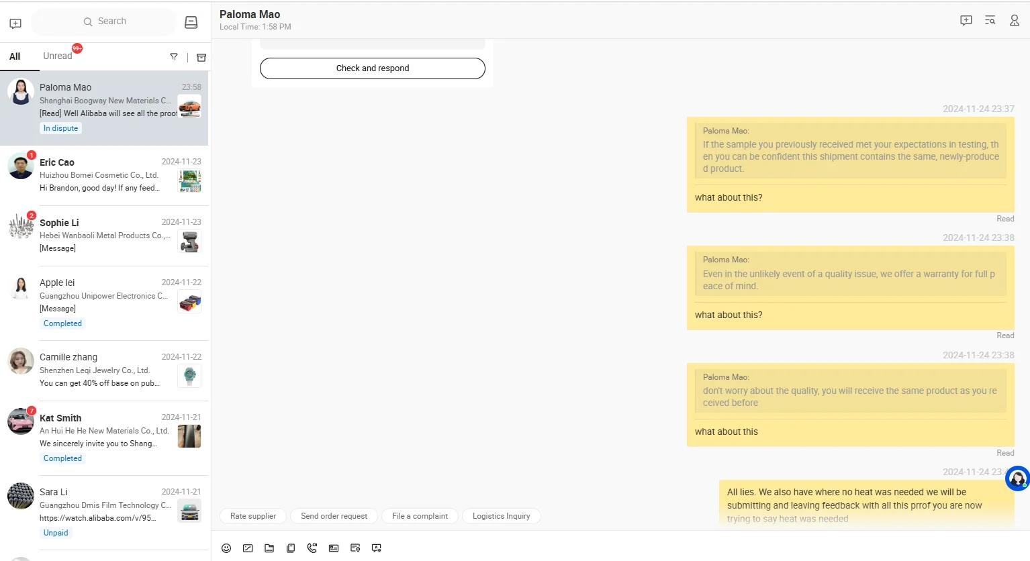Viewport: 1030px width, 561px height.
Task: Click the 99+ unread count badge
Action: 77,48
